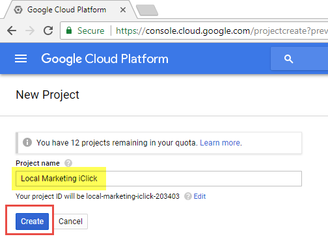Click Edit to change project ID
Image resolution: width=328 pixels, height=241 pixels.
[x=200, y=196]
